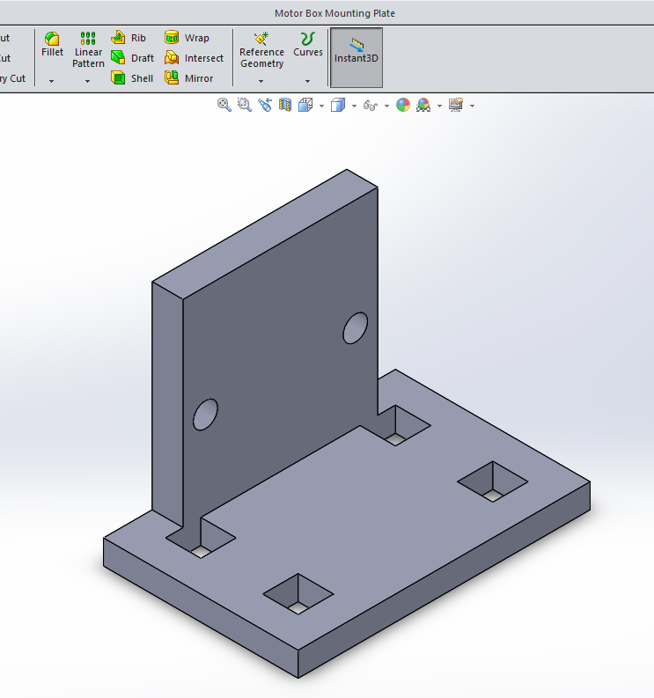Expand the Reference Geometry dropdown arrow
This screenshot has width=654, height=698.
point(261,82)
